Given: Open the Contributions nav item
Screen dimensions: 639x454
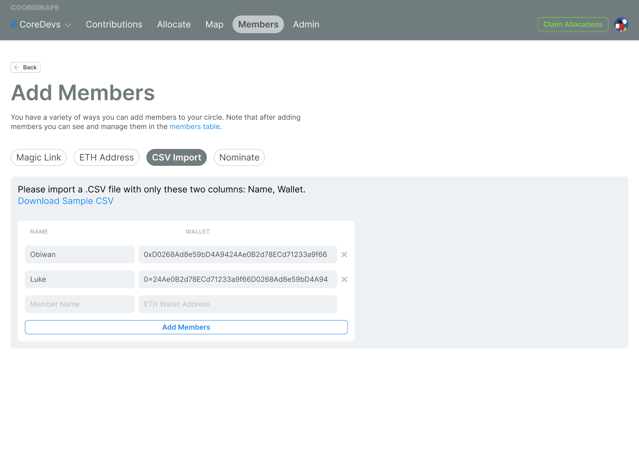Looking at the screenshot, I should coord(114,24).
